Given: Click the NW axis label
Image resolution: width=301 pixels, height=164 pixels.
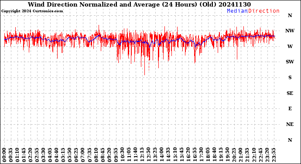Looking at the screenshot, I should click(x=290, y=31).
